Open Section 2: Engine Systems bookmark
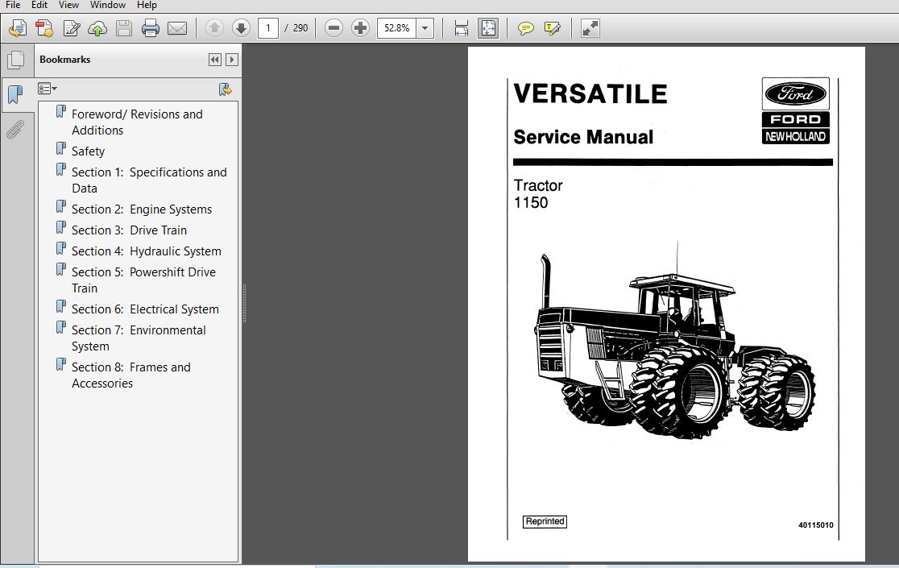Viewport: 899px width, 568px height. 142,209
